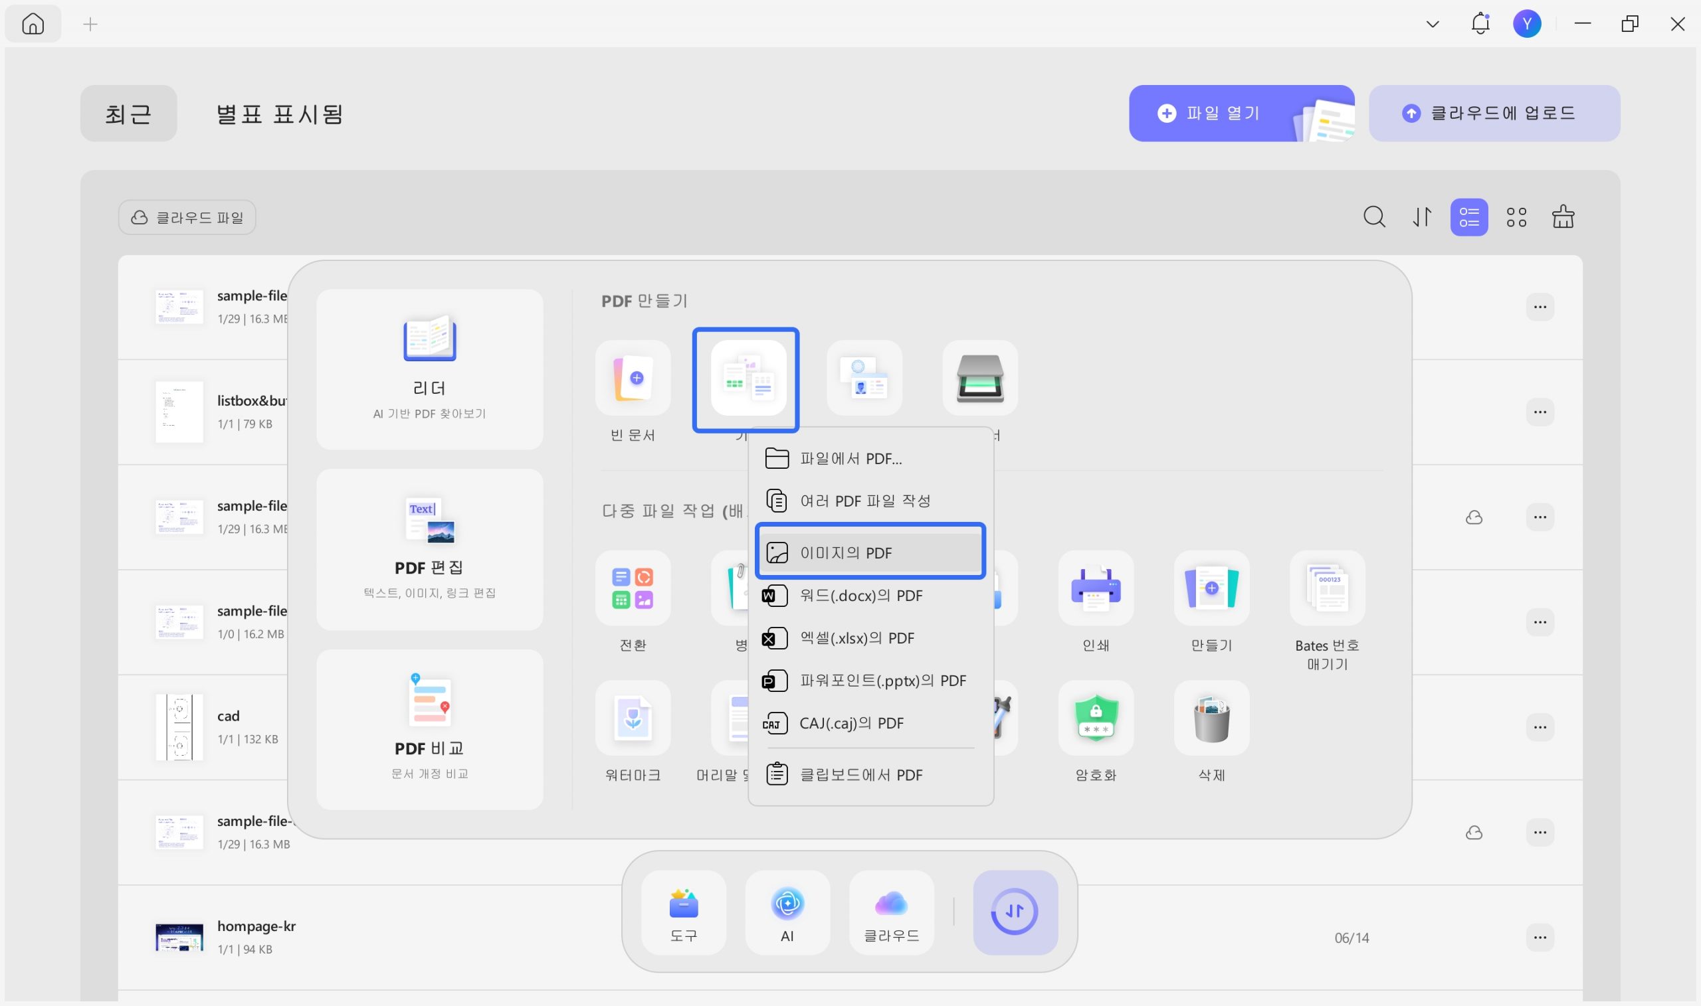Select 워드(.docx)의 PDF entry
Viewport: 1701px width, 1006px height.
870,595
